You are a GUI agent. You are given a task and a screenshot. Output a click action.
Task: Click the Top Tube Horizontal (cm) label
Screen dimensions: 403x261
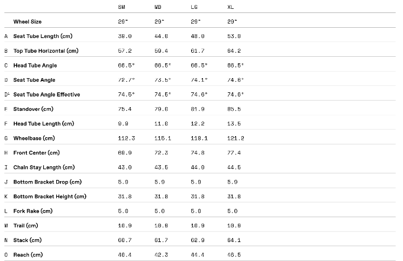pos(46,51)
